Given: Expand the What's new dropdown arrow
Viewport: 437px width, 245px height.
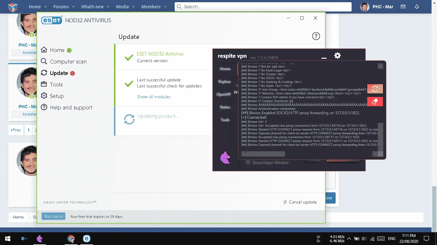Looking at the screenshot, I should (108, 7).
